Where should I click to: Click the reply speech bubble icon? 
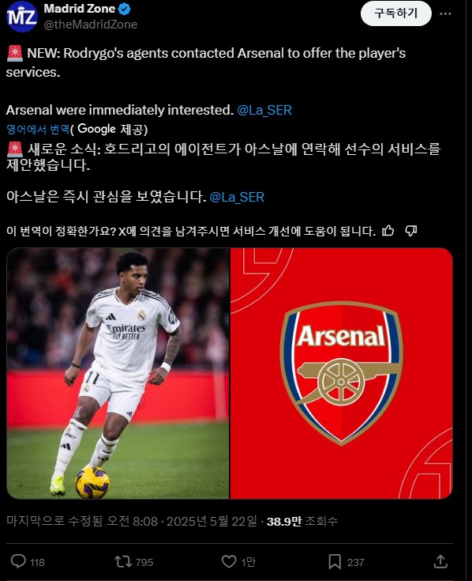[18, 561]
